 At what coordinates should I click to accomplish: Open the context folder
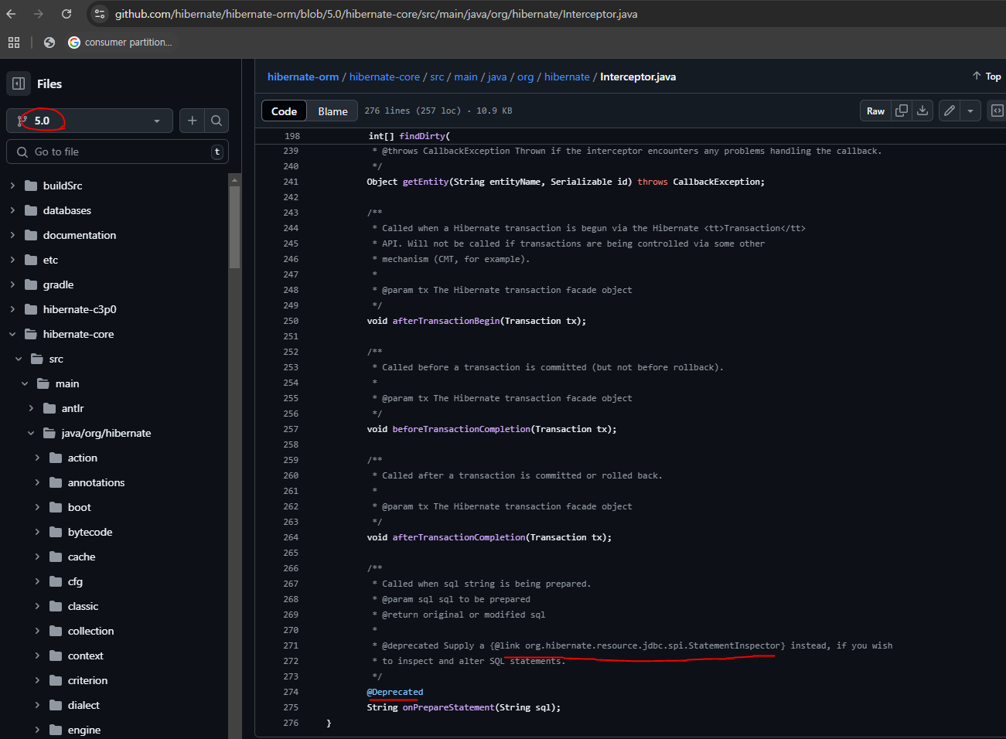(85, 656)
